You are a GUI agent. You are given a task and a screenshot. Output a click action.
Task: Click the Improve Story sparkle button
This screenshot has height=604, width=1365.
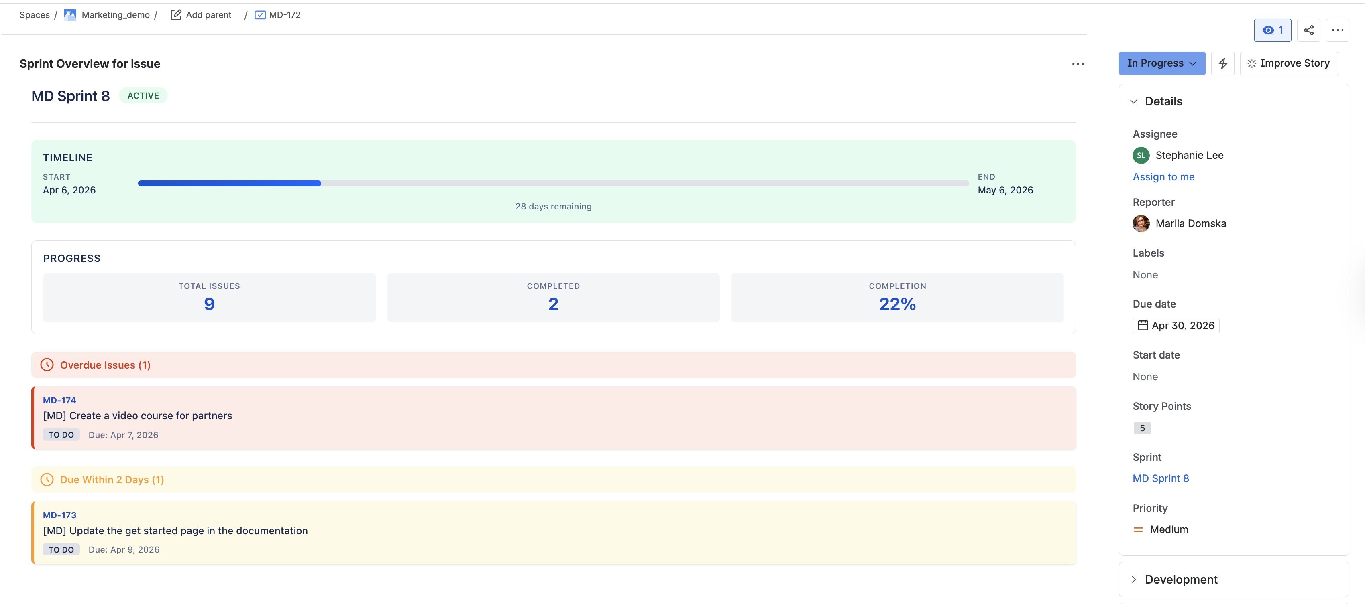click(1289, 63)
